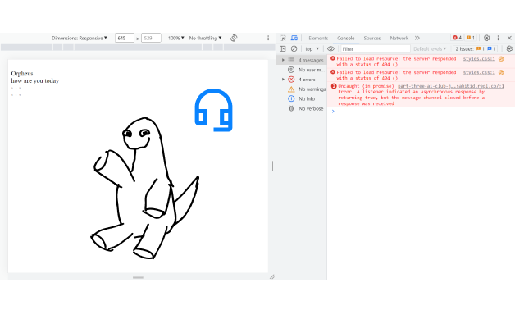Select the No info filter
515x310 pixels.
point(302,98)
